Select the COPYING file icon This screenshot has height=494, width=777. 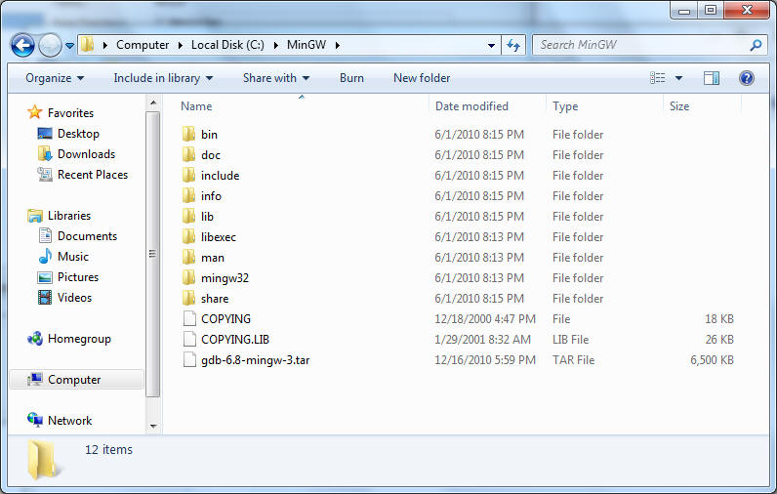coord(189,318)
